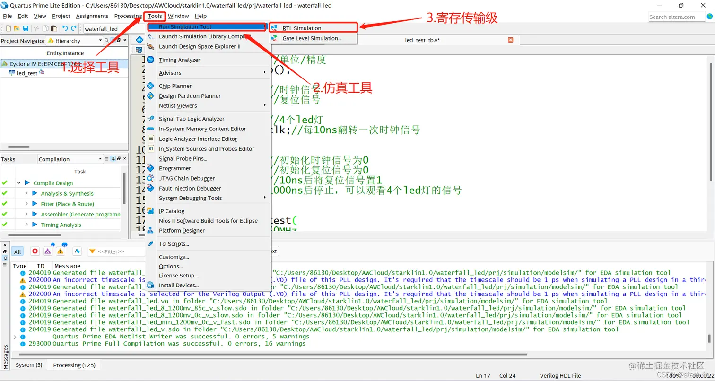Viewport: 715px width, 381px height.
Task: Select Cyclone IV E device row
Action: [64, 63]
